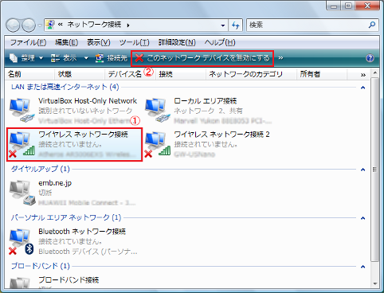The image size is (384, 293).
Task: Sort by the デバイス名 column header
Action: 130,74
